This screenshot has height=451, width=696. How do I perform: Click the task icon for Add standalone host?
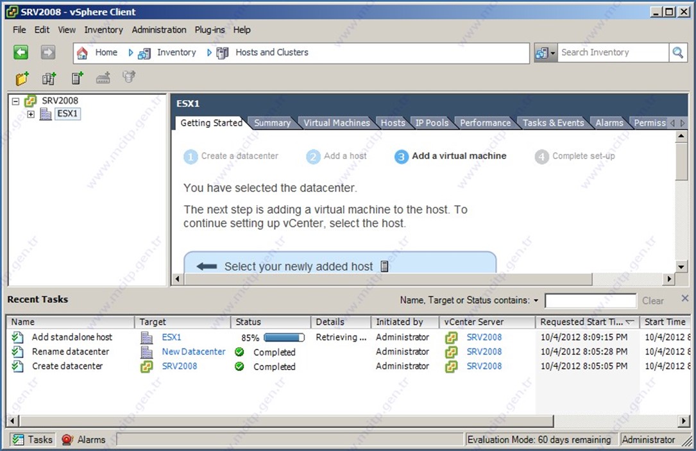(x=18, y=337)
